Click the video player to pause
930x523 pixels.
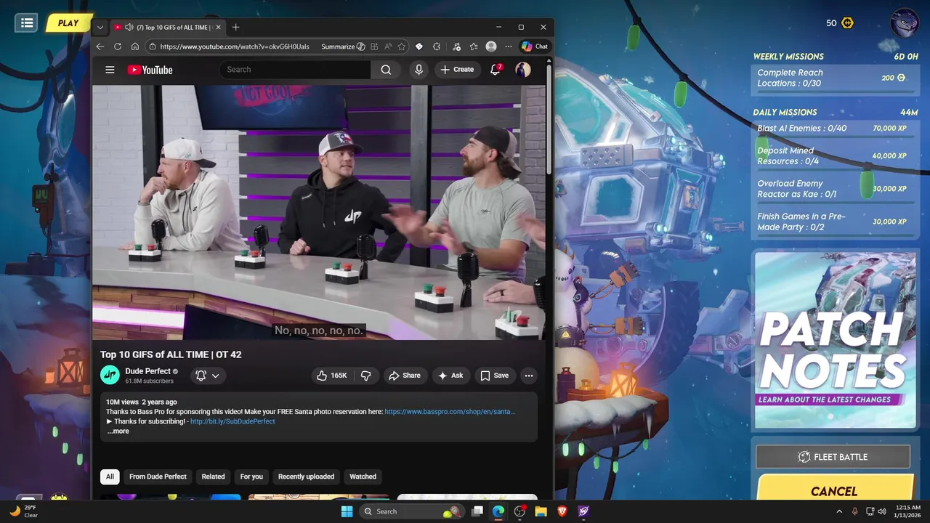(x=318, y=212)
